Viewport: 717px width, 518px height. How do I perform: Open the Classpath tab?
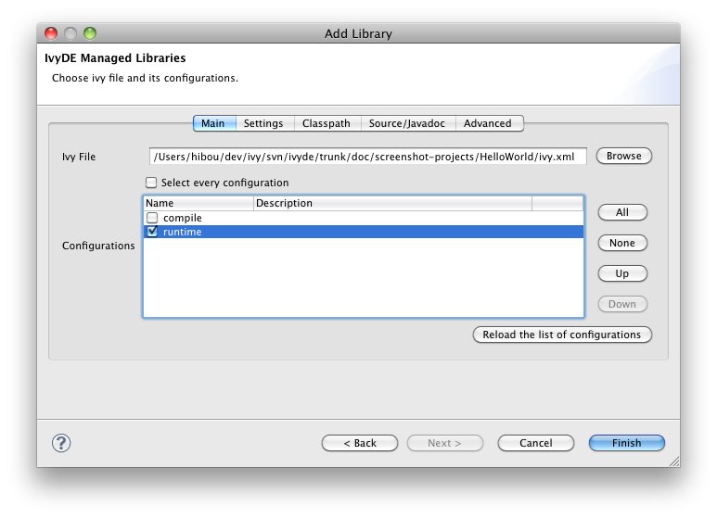[326, 123]
